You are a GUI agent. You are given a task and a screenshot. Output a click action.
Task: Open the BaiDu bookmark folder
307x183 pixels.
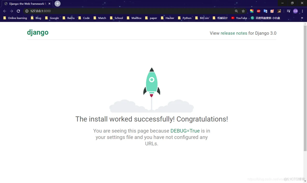click(x=68, y=18)
